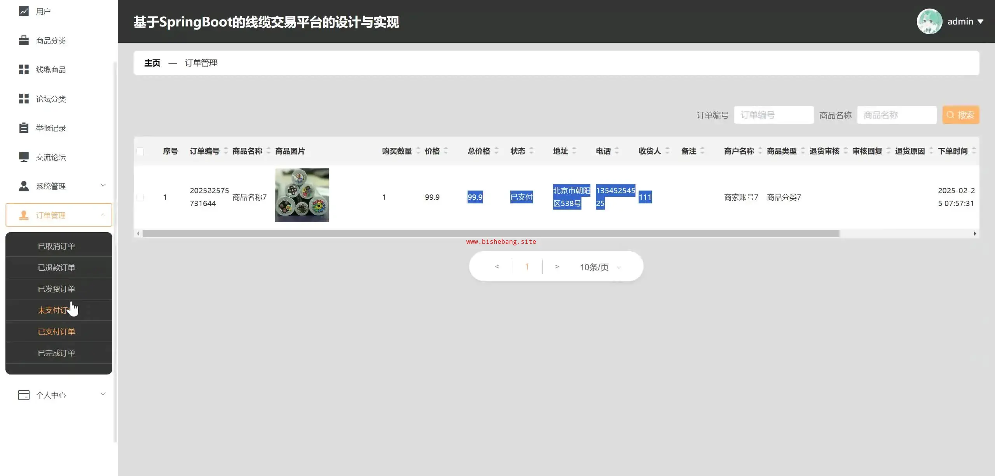This screenshot has width=995, height=476.
Task: Sort by 总价格 column arrows
Action: 496,151
